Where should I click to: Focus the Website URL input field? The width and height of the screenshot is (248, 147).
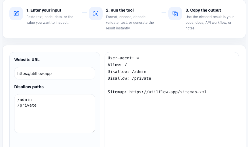click(55, 73)
